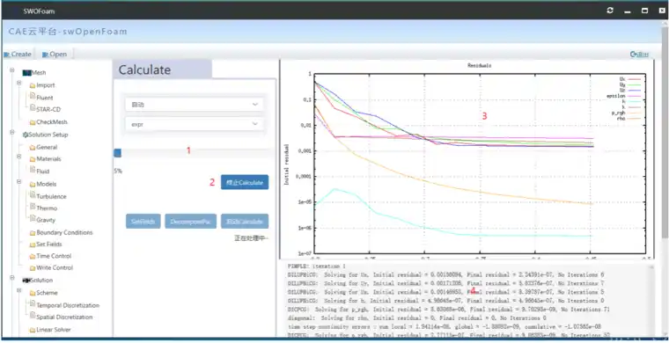Viewport: 669px width, 343px height.
Task: Click the 'PIMPLE: iteration 1' log line
Action: (317, 266)
